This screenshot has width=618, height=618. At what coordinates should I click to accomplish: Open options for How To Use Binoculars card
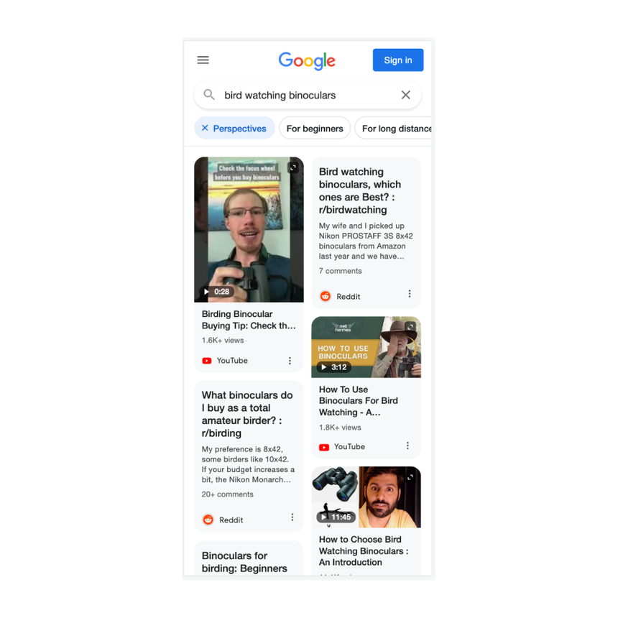407,446
